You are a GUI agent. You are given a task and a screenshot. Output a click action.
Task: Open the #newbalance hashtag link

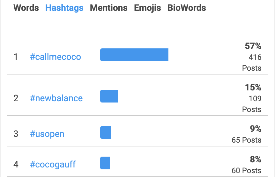pyautogui.click(x=56, y=98)
